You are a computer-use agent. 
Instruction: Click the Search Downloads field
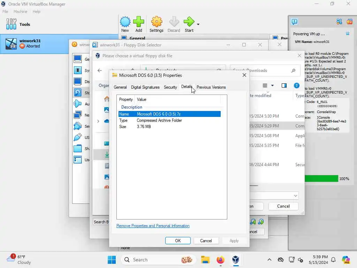[x=265, y=70]
